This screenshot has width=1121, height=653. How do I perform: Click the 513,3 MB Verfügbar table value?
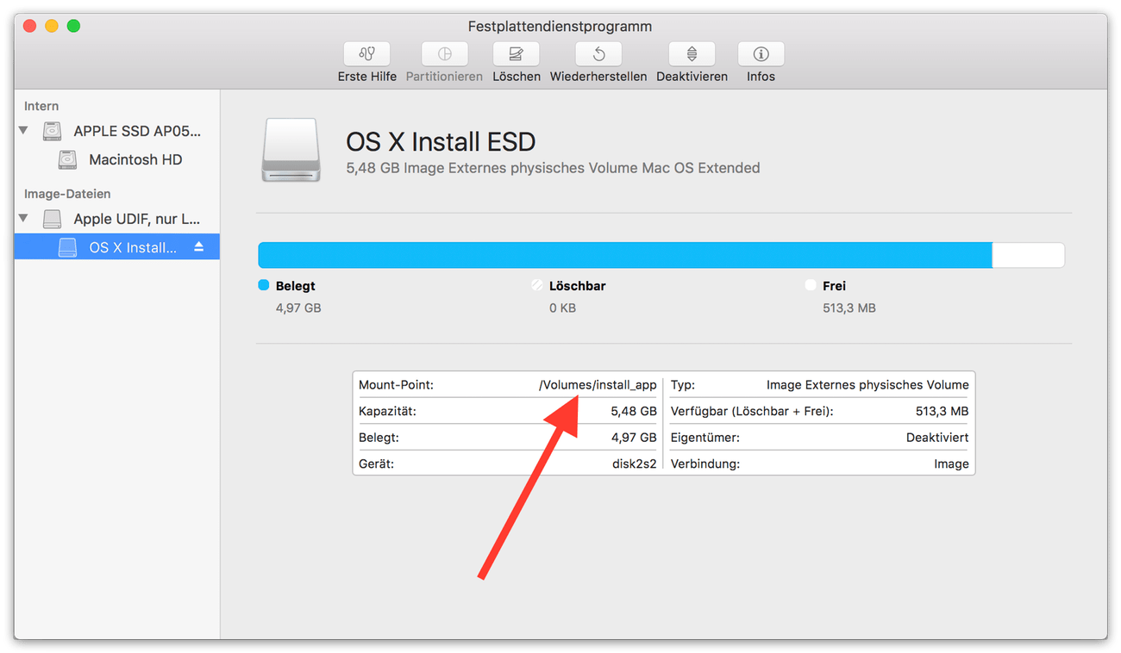pyautogui.click(x=942, y=412)
